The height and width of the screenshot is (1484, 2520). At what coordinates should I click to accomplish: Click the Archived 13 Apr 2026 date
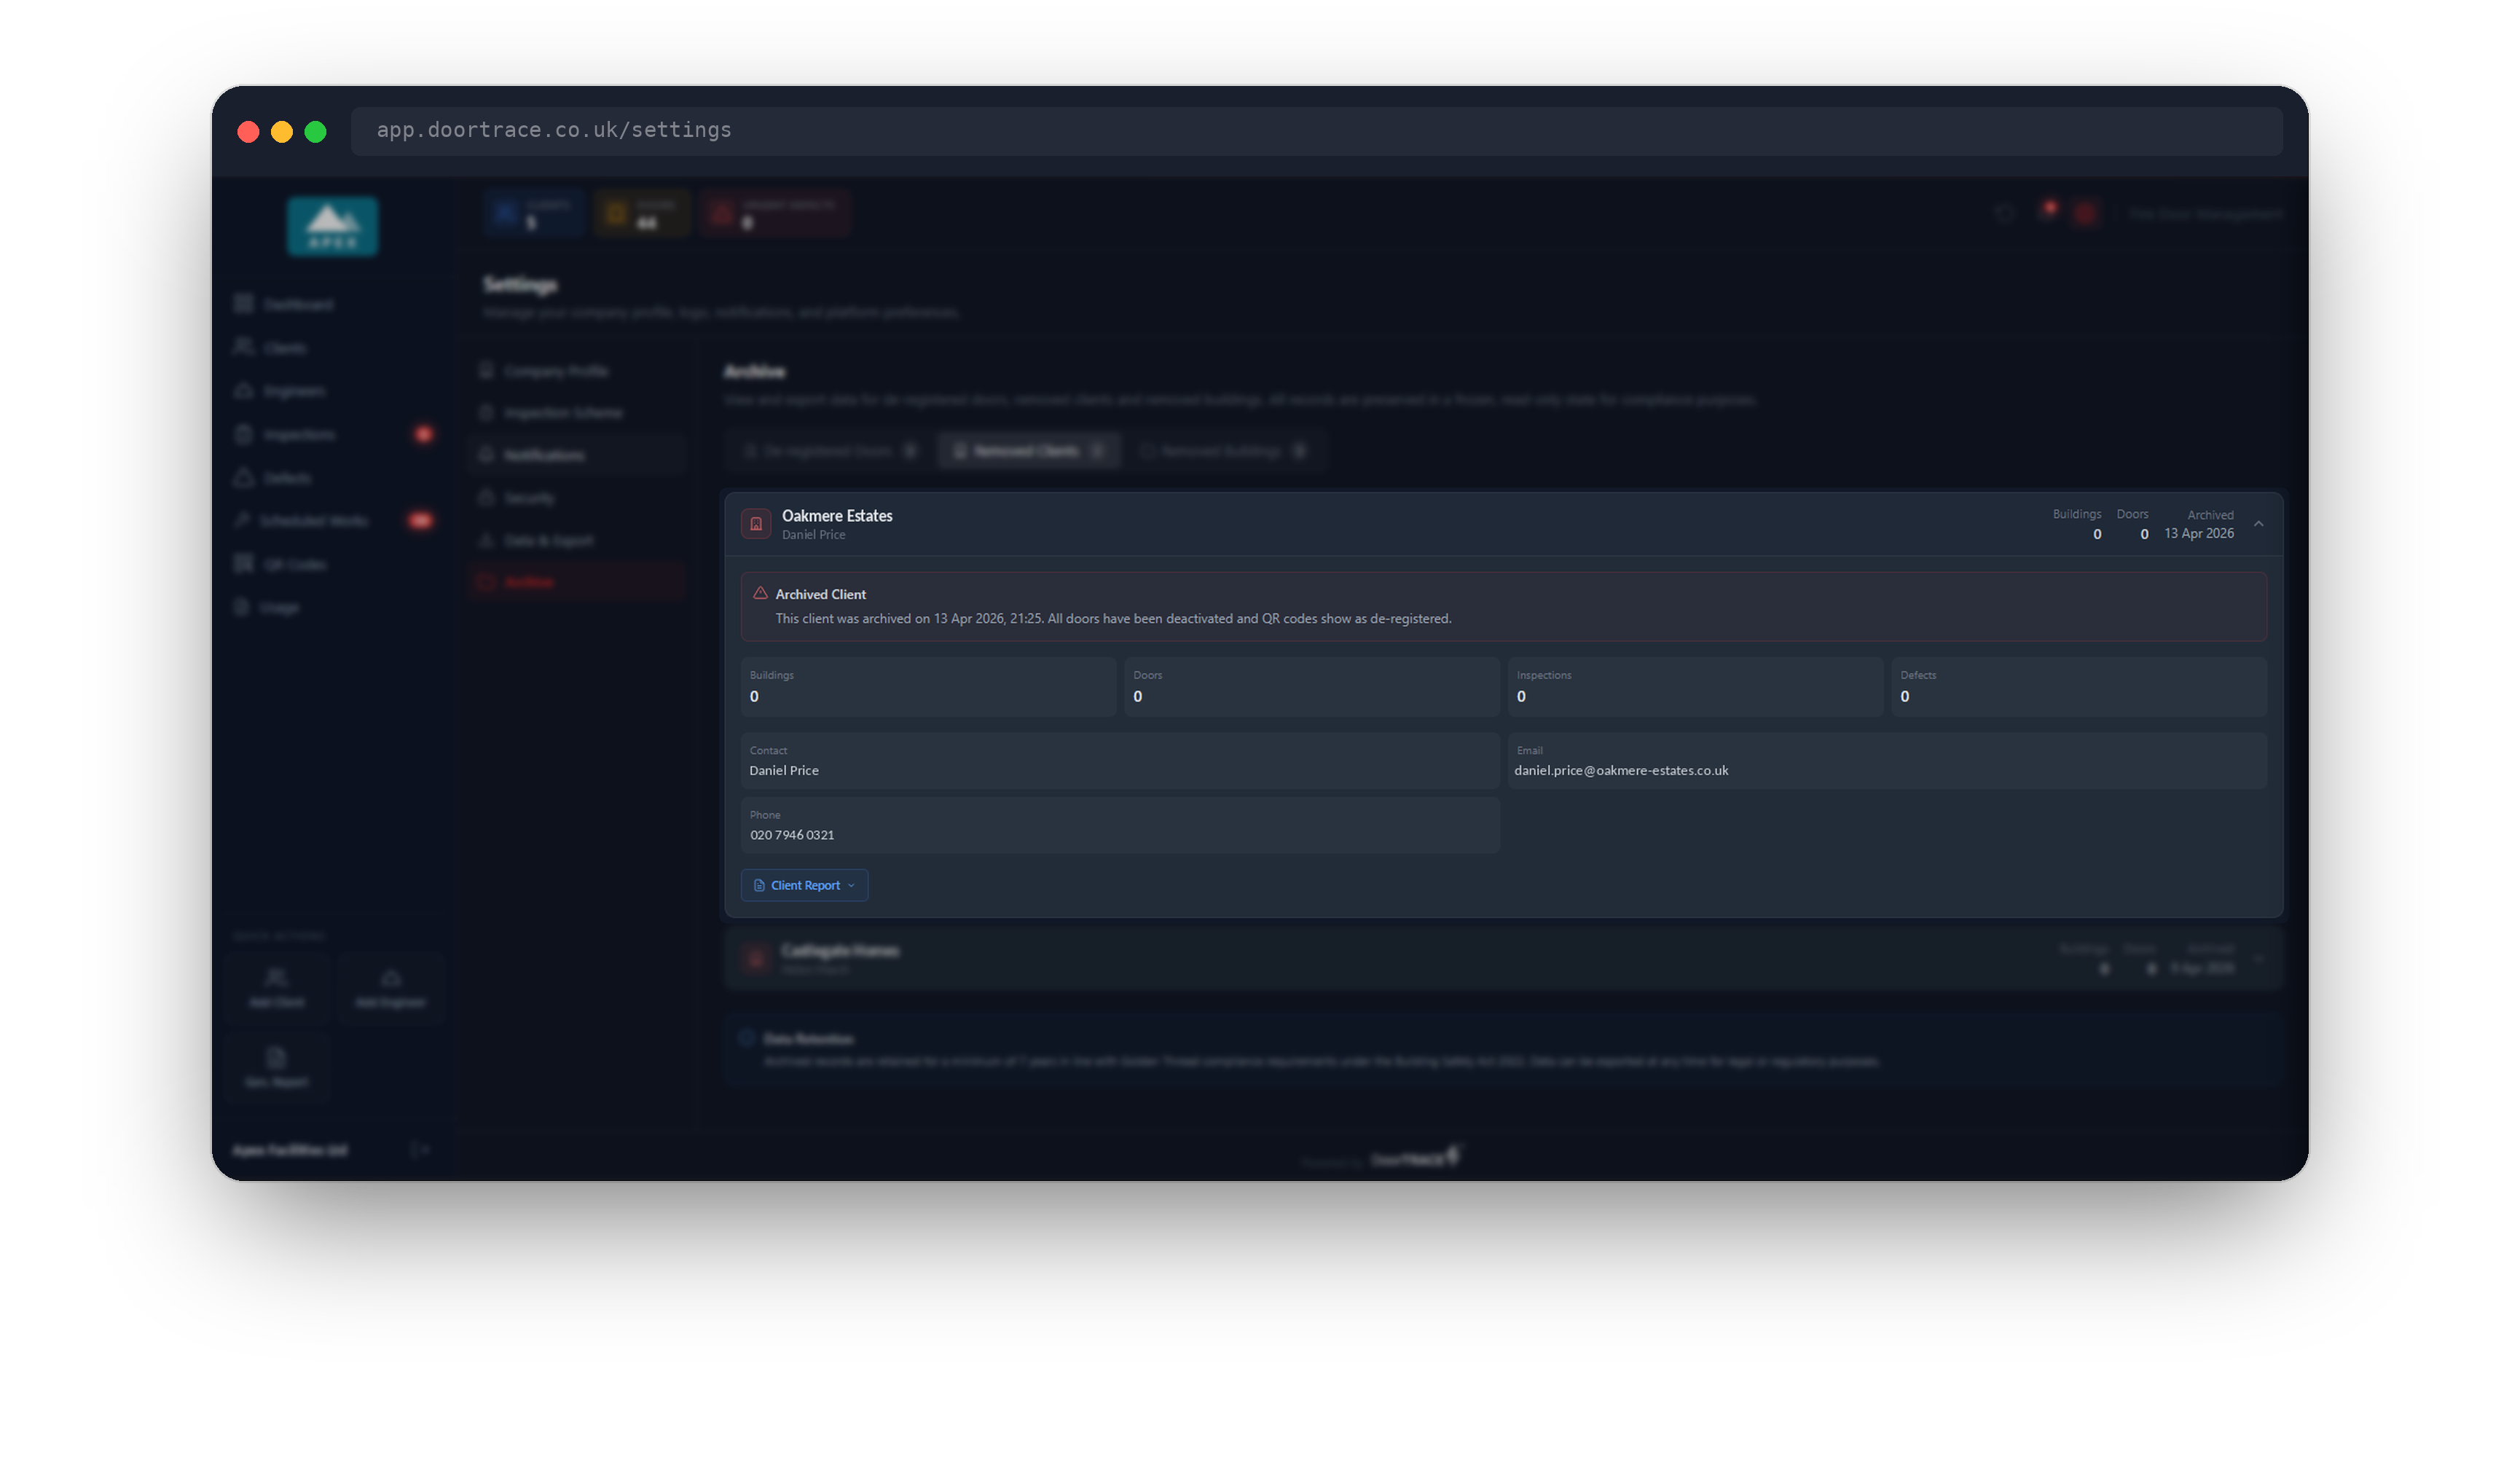2199,534
